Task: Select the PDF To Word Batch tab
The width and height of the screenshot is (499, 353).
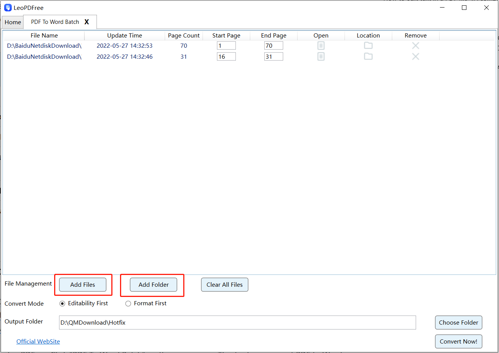Action: tap(55, 22)
